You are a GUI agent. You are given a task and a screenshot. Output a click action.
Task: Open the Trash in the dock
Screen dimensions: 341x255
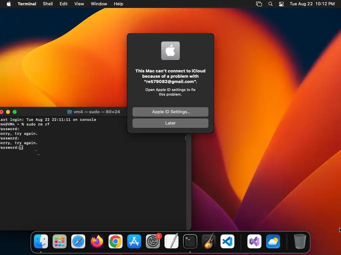click(x=300, y=241)
